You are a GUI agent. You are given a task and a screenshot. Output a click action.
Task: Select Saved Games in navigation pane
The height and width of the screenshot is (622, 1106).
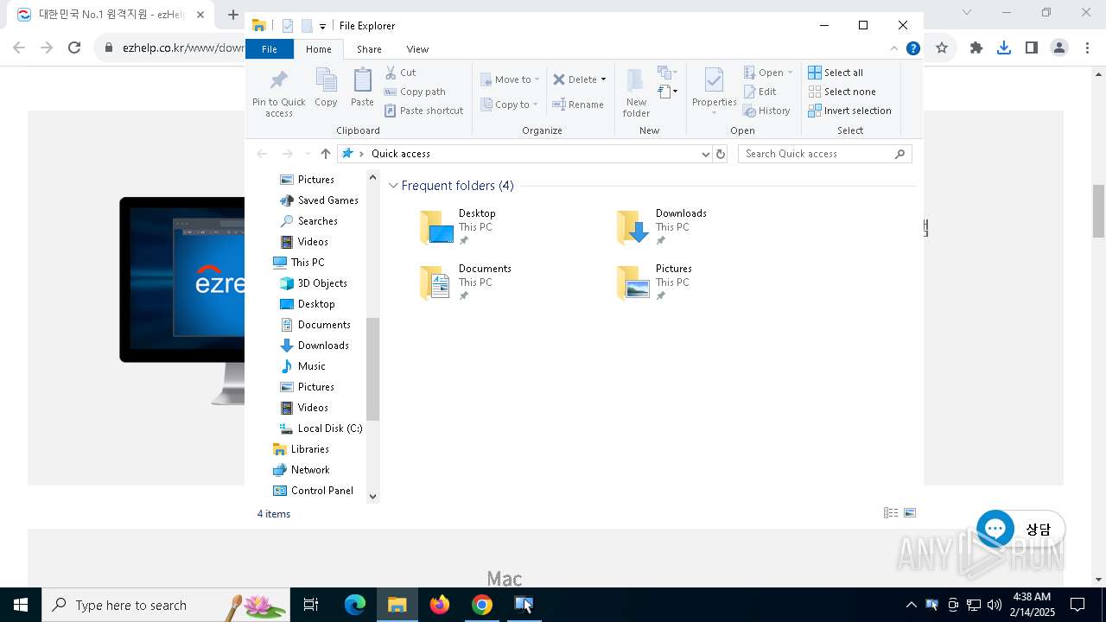(319, 200)
